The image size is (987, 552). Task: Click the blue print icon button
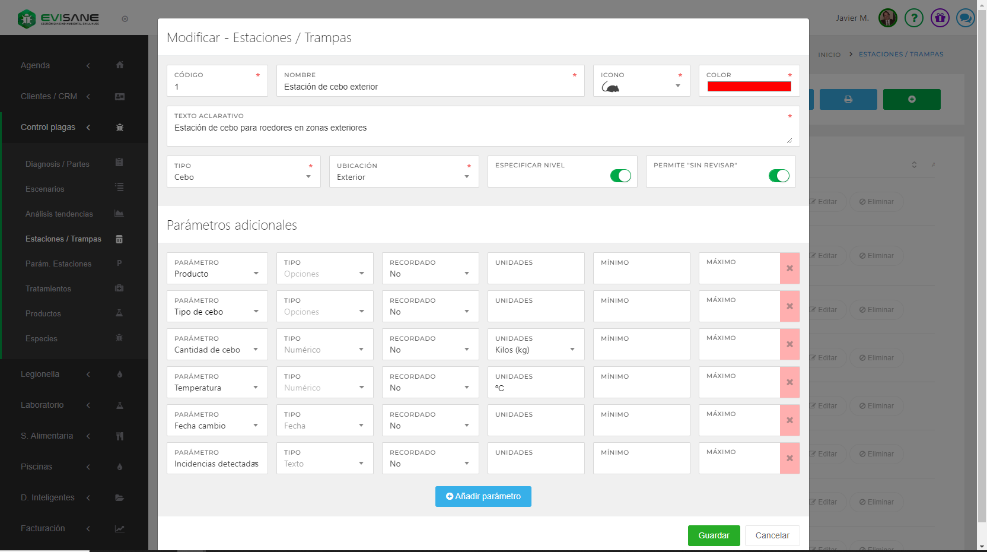coord(848,99)
